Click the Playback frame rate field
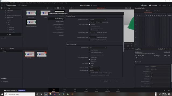 click(92, 37)
